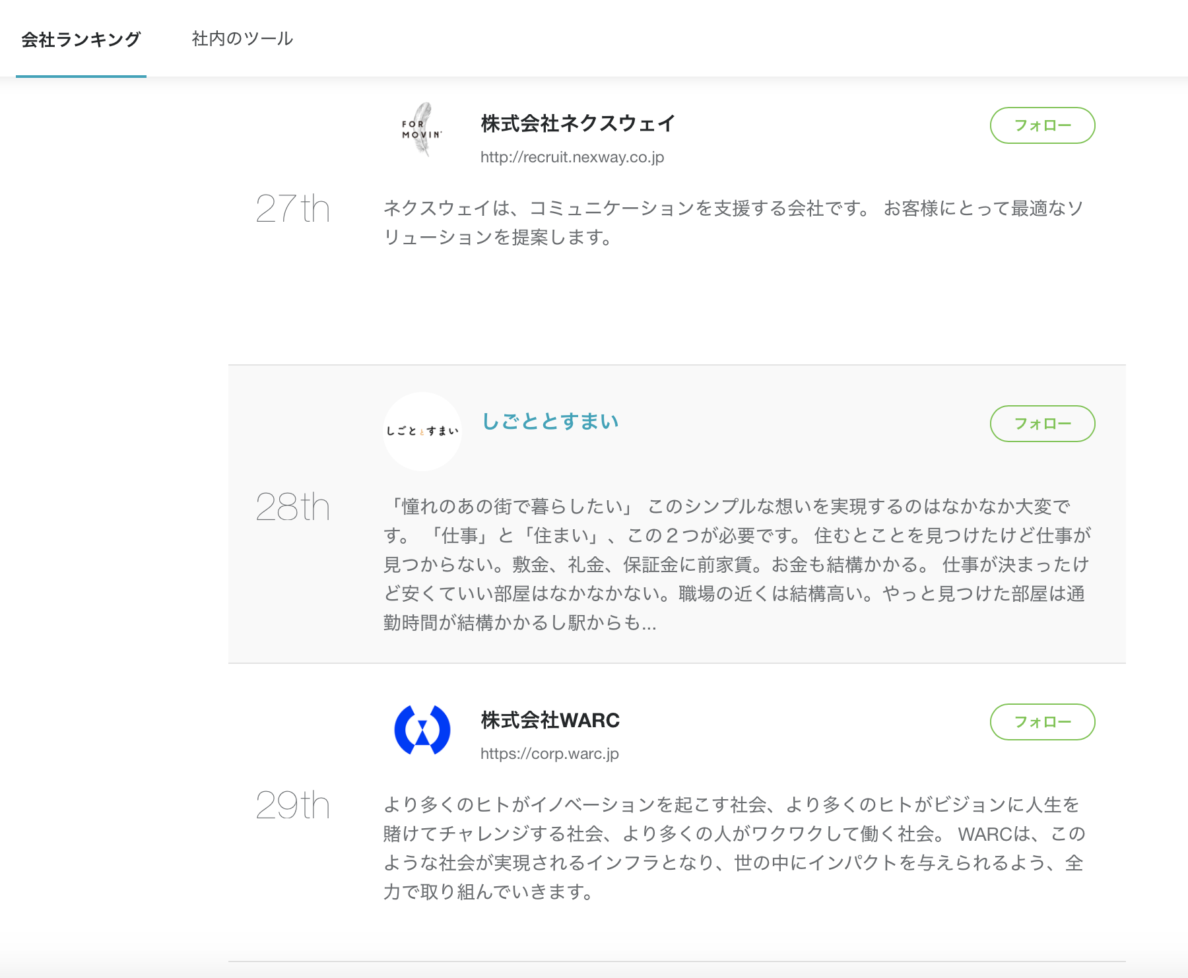
Task: Click the 27th ranking number
Action: pyautogui.click(x=293, y=209)
